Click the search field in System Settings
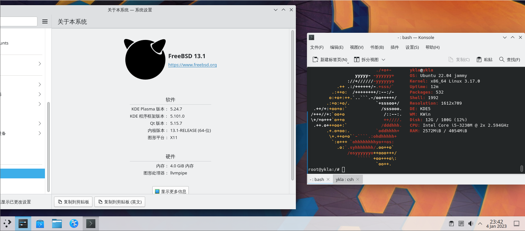The height and width of the screenshot is (231, 525). 19,21
